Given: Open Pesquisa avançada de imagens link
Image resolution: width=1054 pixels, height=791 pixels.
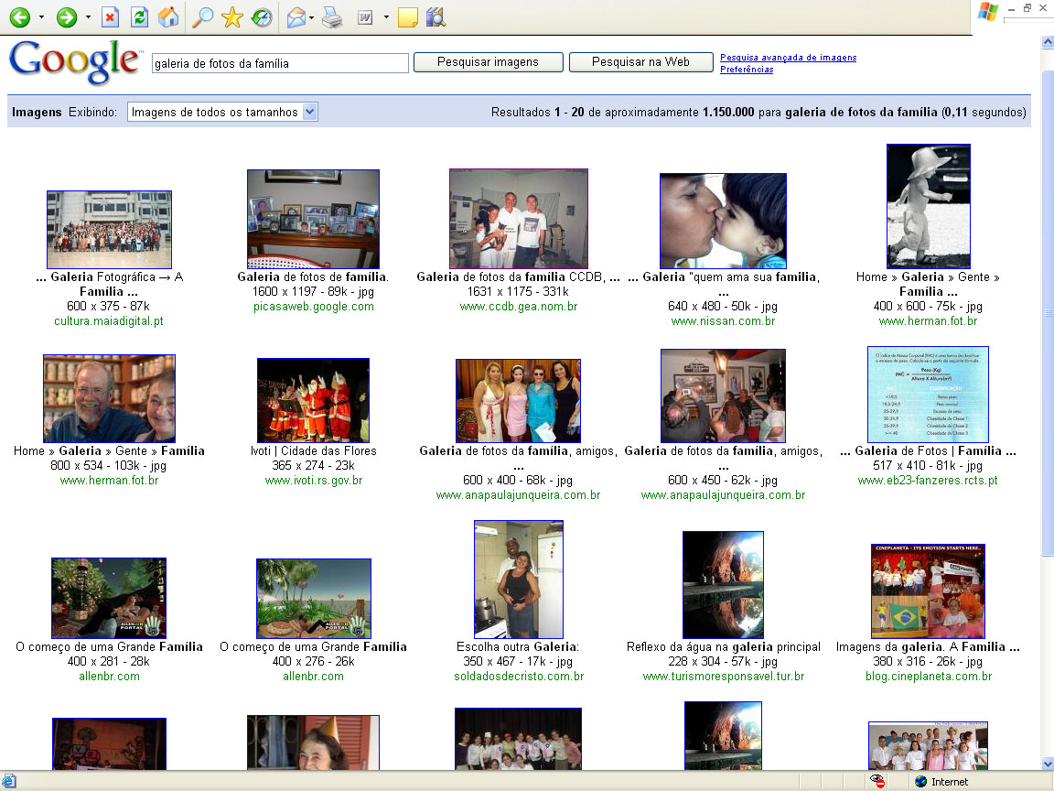Looking at the screenshot, I should [x=788, y=58].
